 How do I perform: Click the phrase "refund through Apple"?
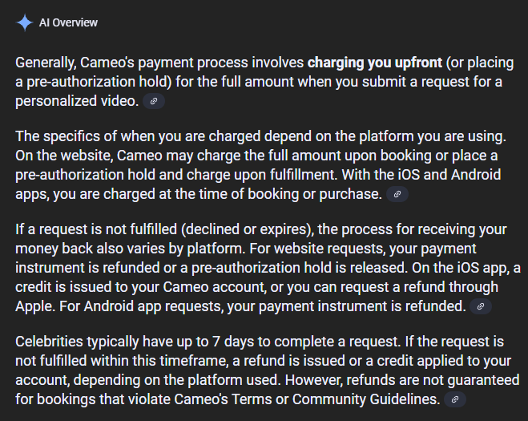coord(256,297)
